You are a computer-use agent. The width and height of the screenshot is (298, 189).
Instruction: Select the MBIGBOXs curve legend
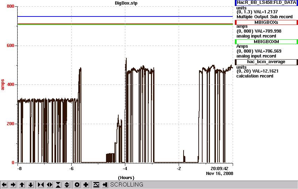point(266,22)
